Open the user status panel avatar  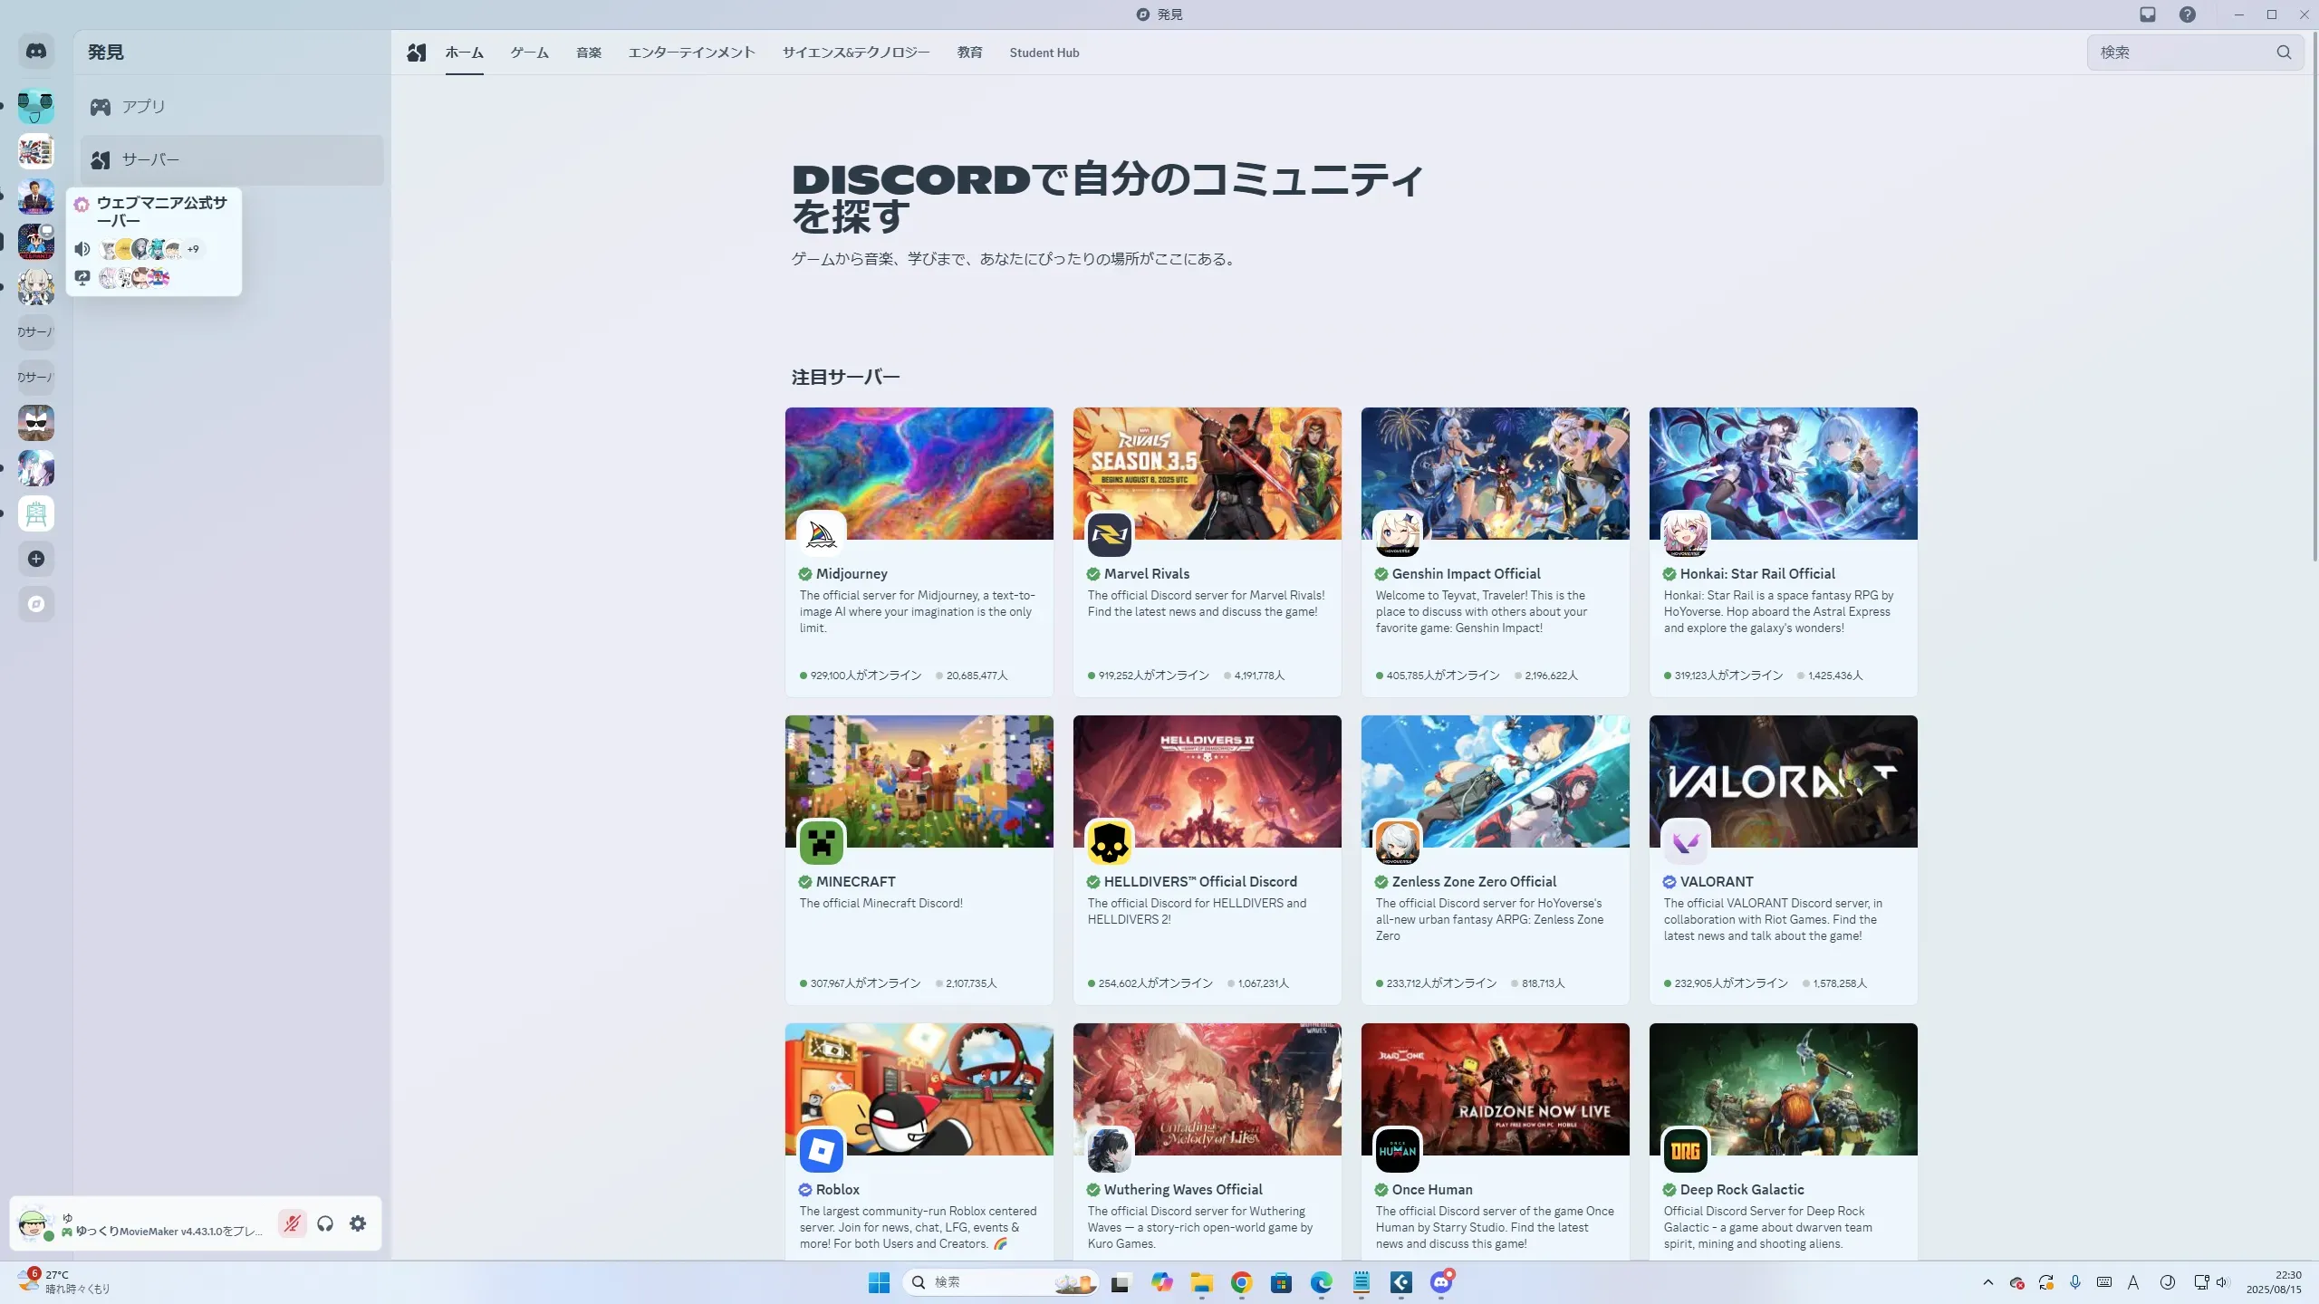[x=34, y=1223]
